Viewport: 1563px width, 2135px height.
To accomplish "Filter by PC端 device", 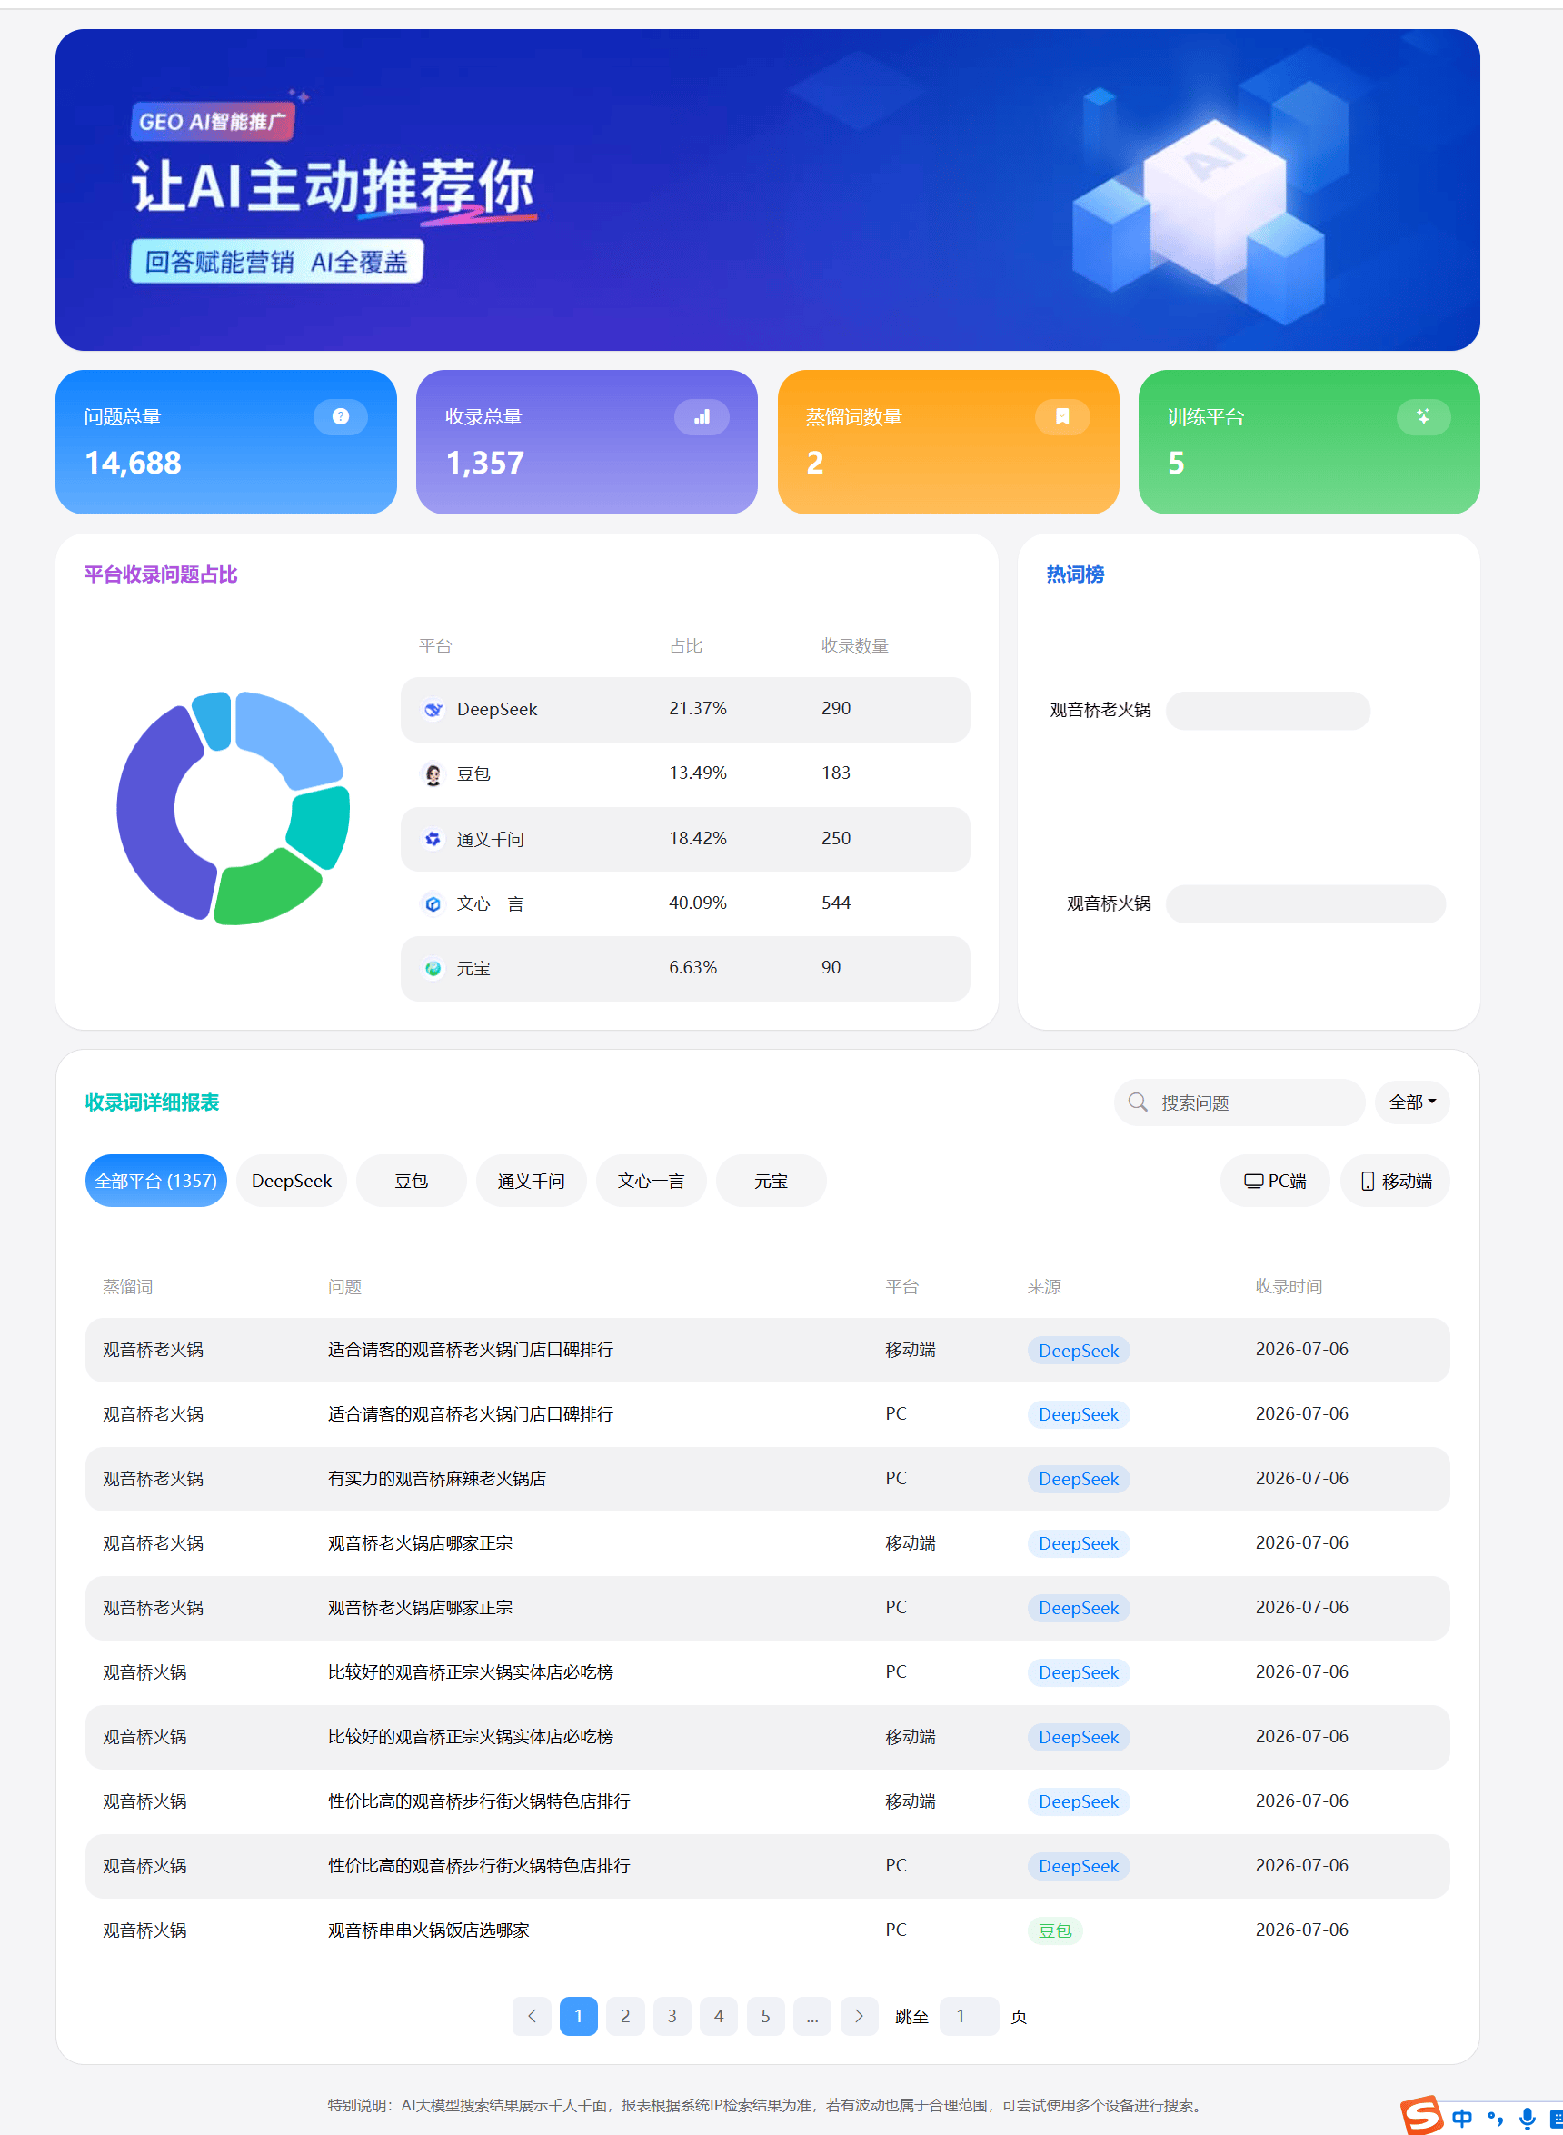I will point(1274,1181).
